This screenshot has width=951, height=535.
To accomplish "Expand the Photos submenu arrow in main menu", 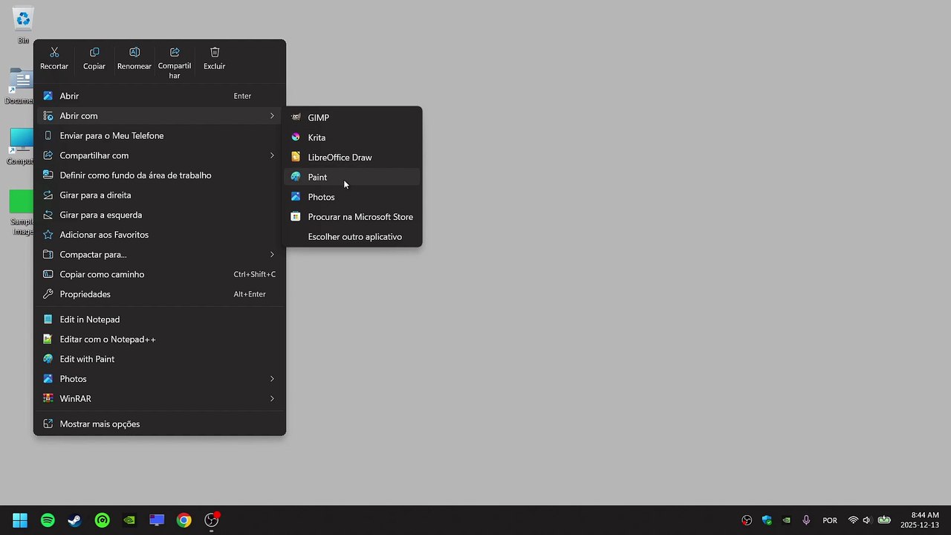I will pyautogui.click(x=272, y=379).
